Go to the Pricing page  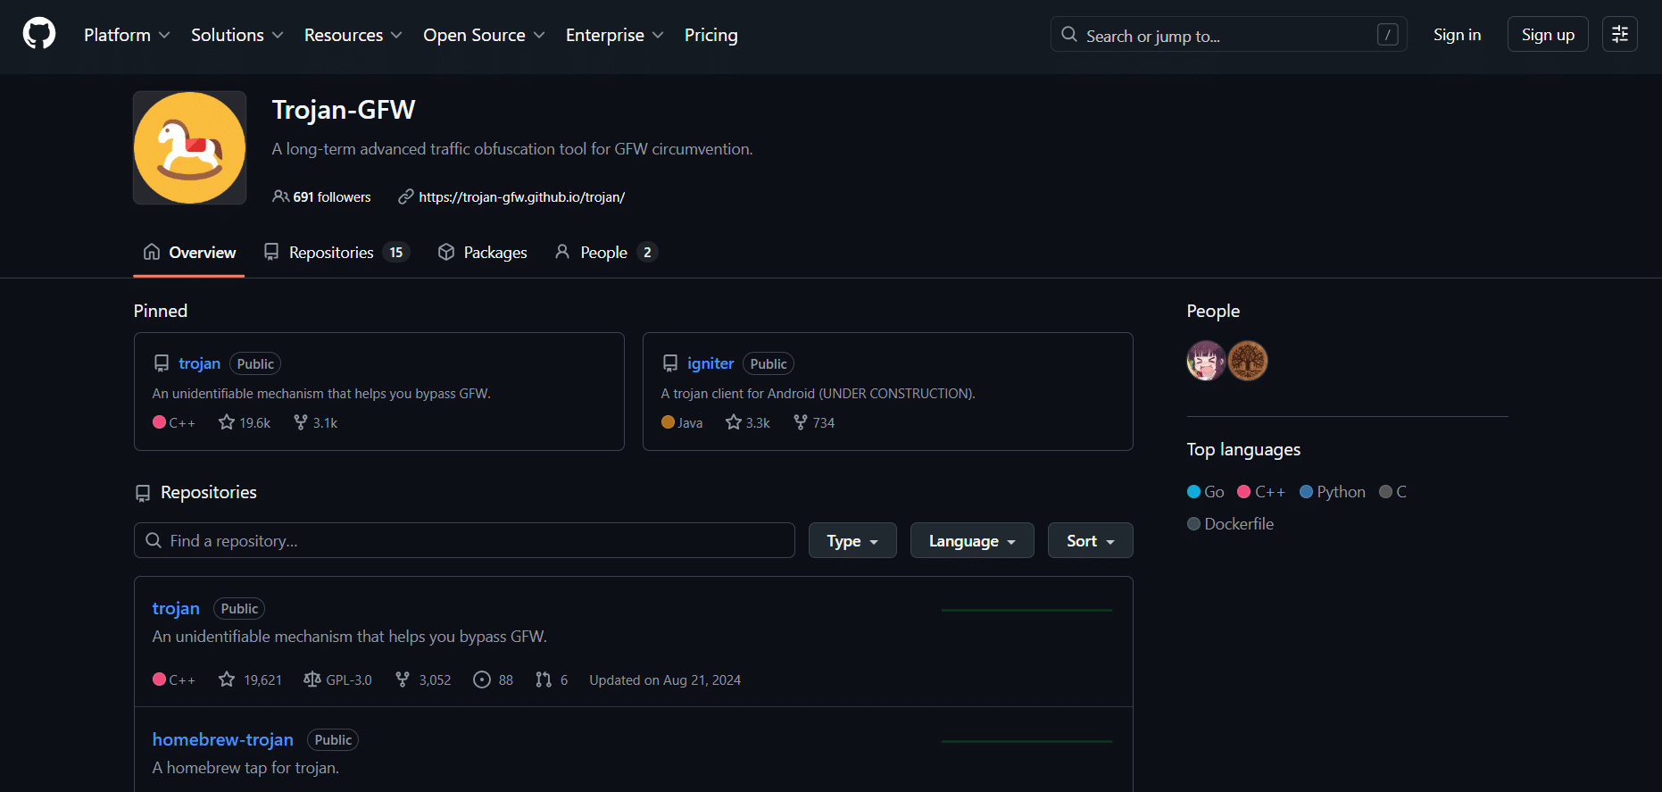tap(711, 35)
